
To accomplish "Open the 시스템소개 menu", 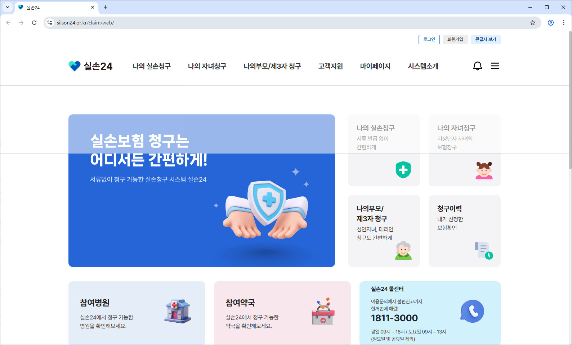I will (x=423, y=66).
